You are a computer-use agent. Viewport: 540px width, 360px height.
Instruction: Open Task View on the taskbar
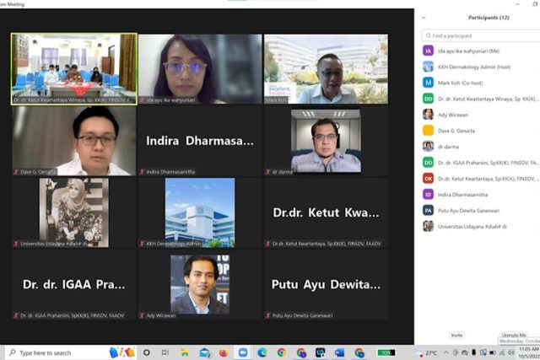click(165, 352)
